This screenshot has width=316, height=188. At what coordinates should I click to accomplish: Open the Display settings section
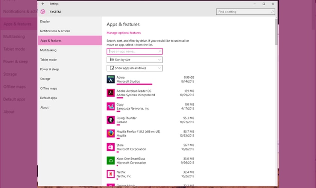pyautogui.click(x=45, y=21)
